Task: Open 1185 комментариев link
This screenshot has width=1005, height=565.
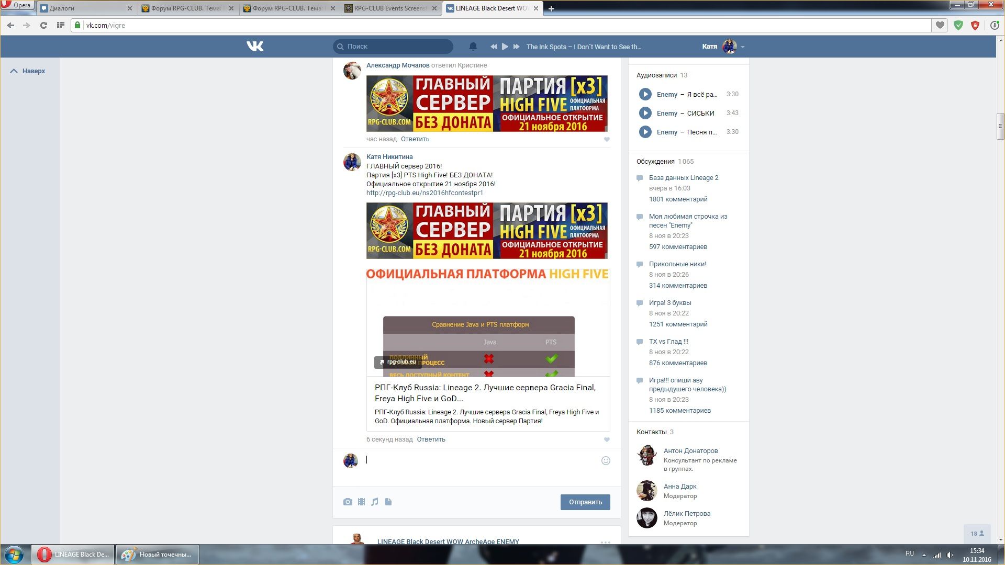Action: (x=680, y=411)
